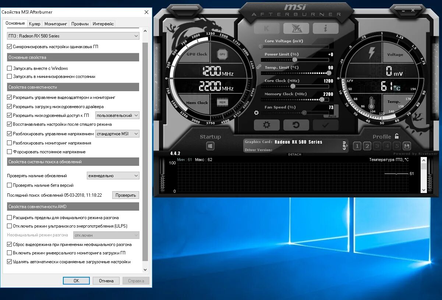
Task: Toggle 'Разблокировать управление напряжением' checkbox
Action: 10,134
